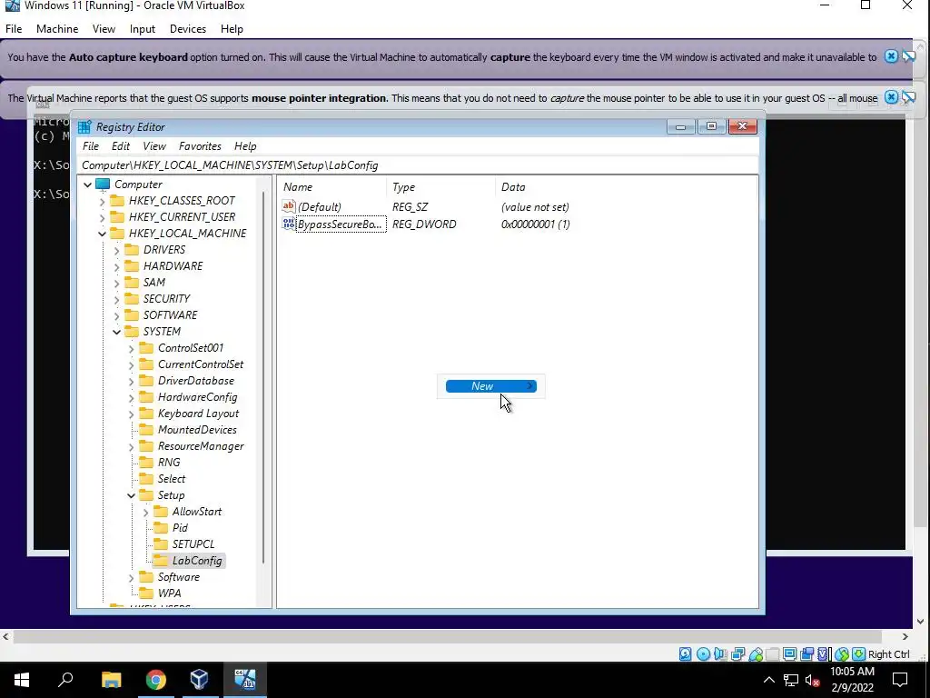Click the VM horizontal scrollbar right arrow

tap(905, 636)
